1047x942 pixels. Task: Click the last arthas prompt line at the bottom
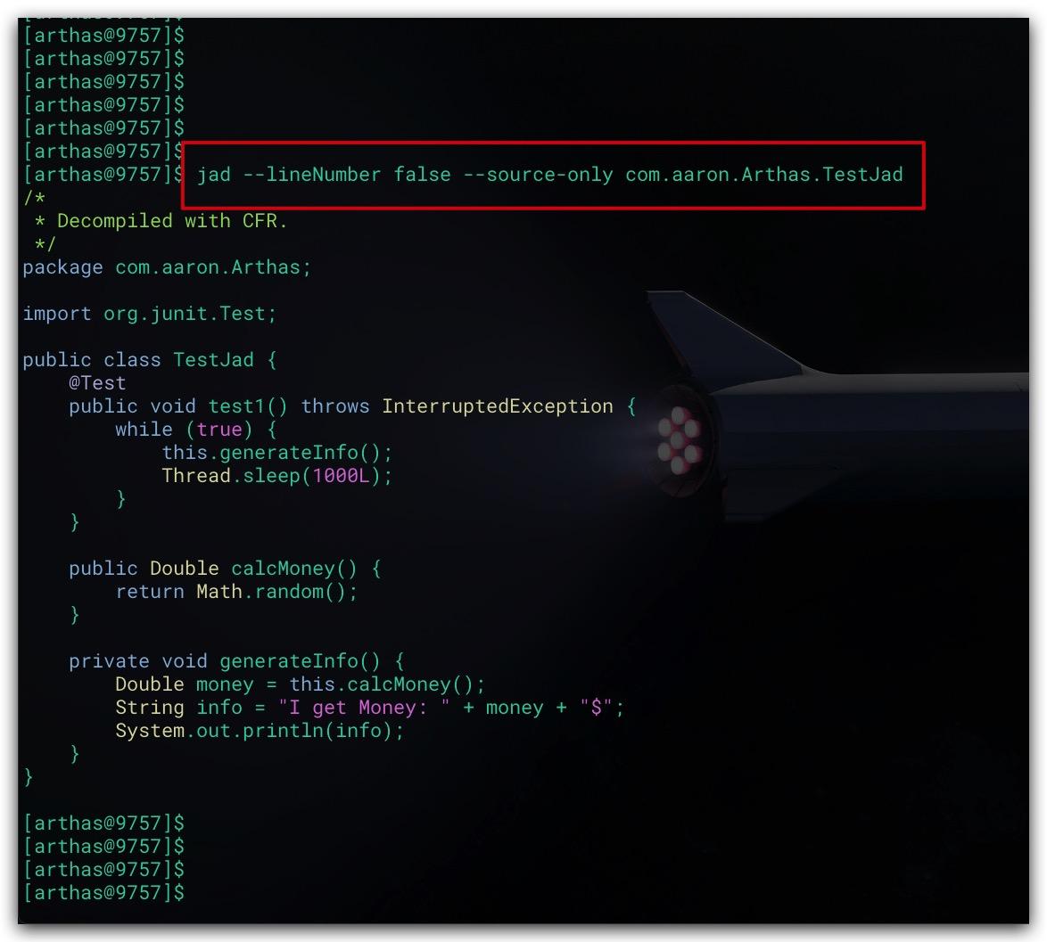[103, 893]
